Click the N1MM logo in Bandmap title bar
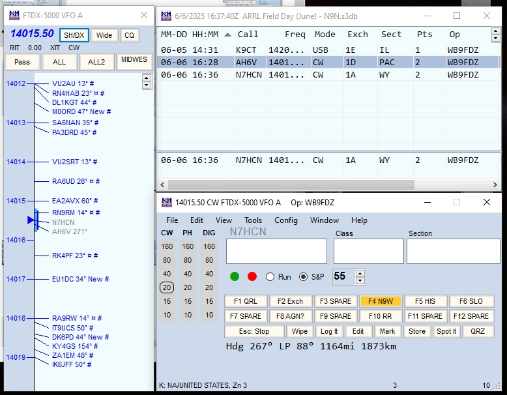Screen dimensions: 507x395 [14, 16]
